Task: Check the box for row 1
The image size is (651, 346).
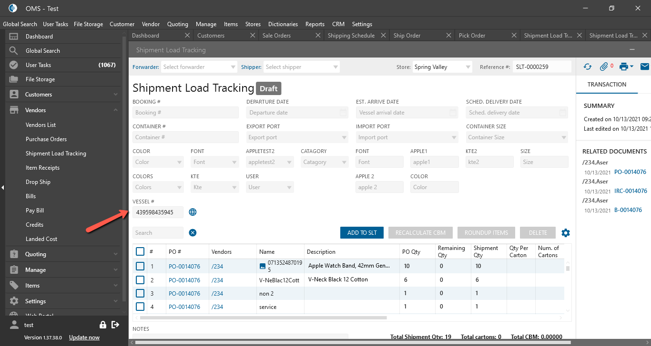Action: click(x=140, y=266)
